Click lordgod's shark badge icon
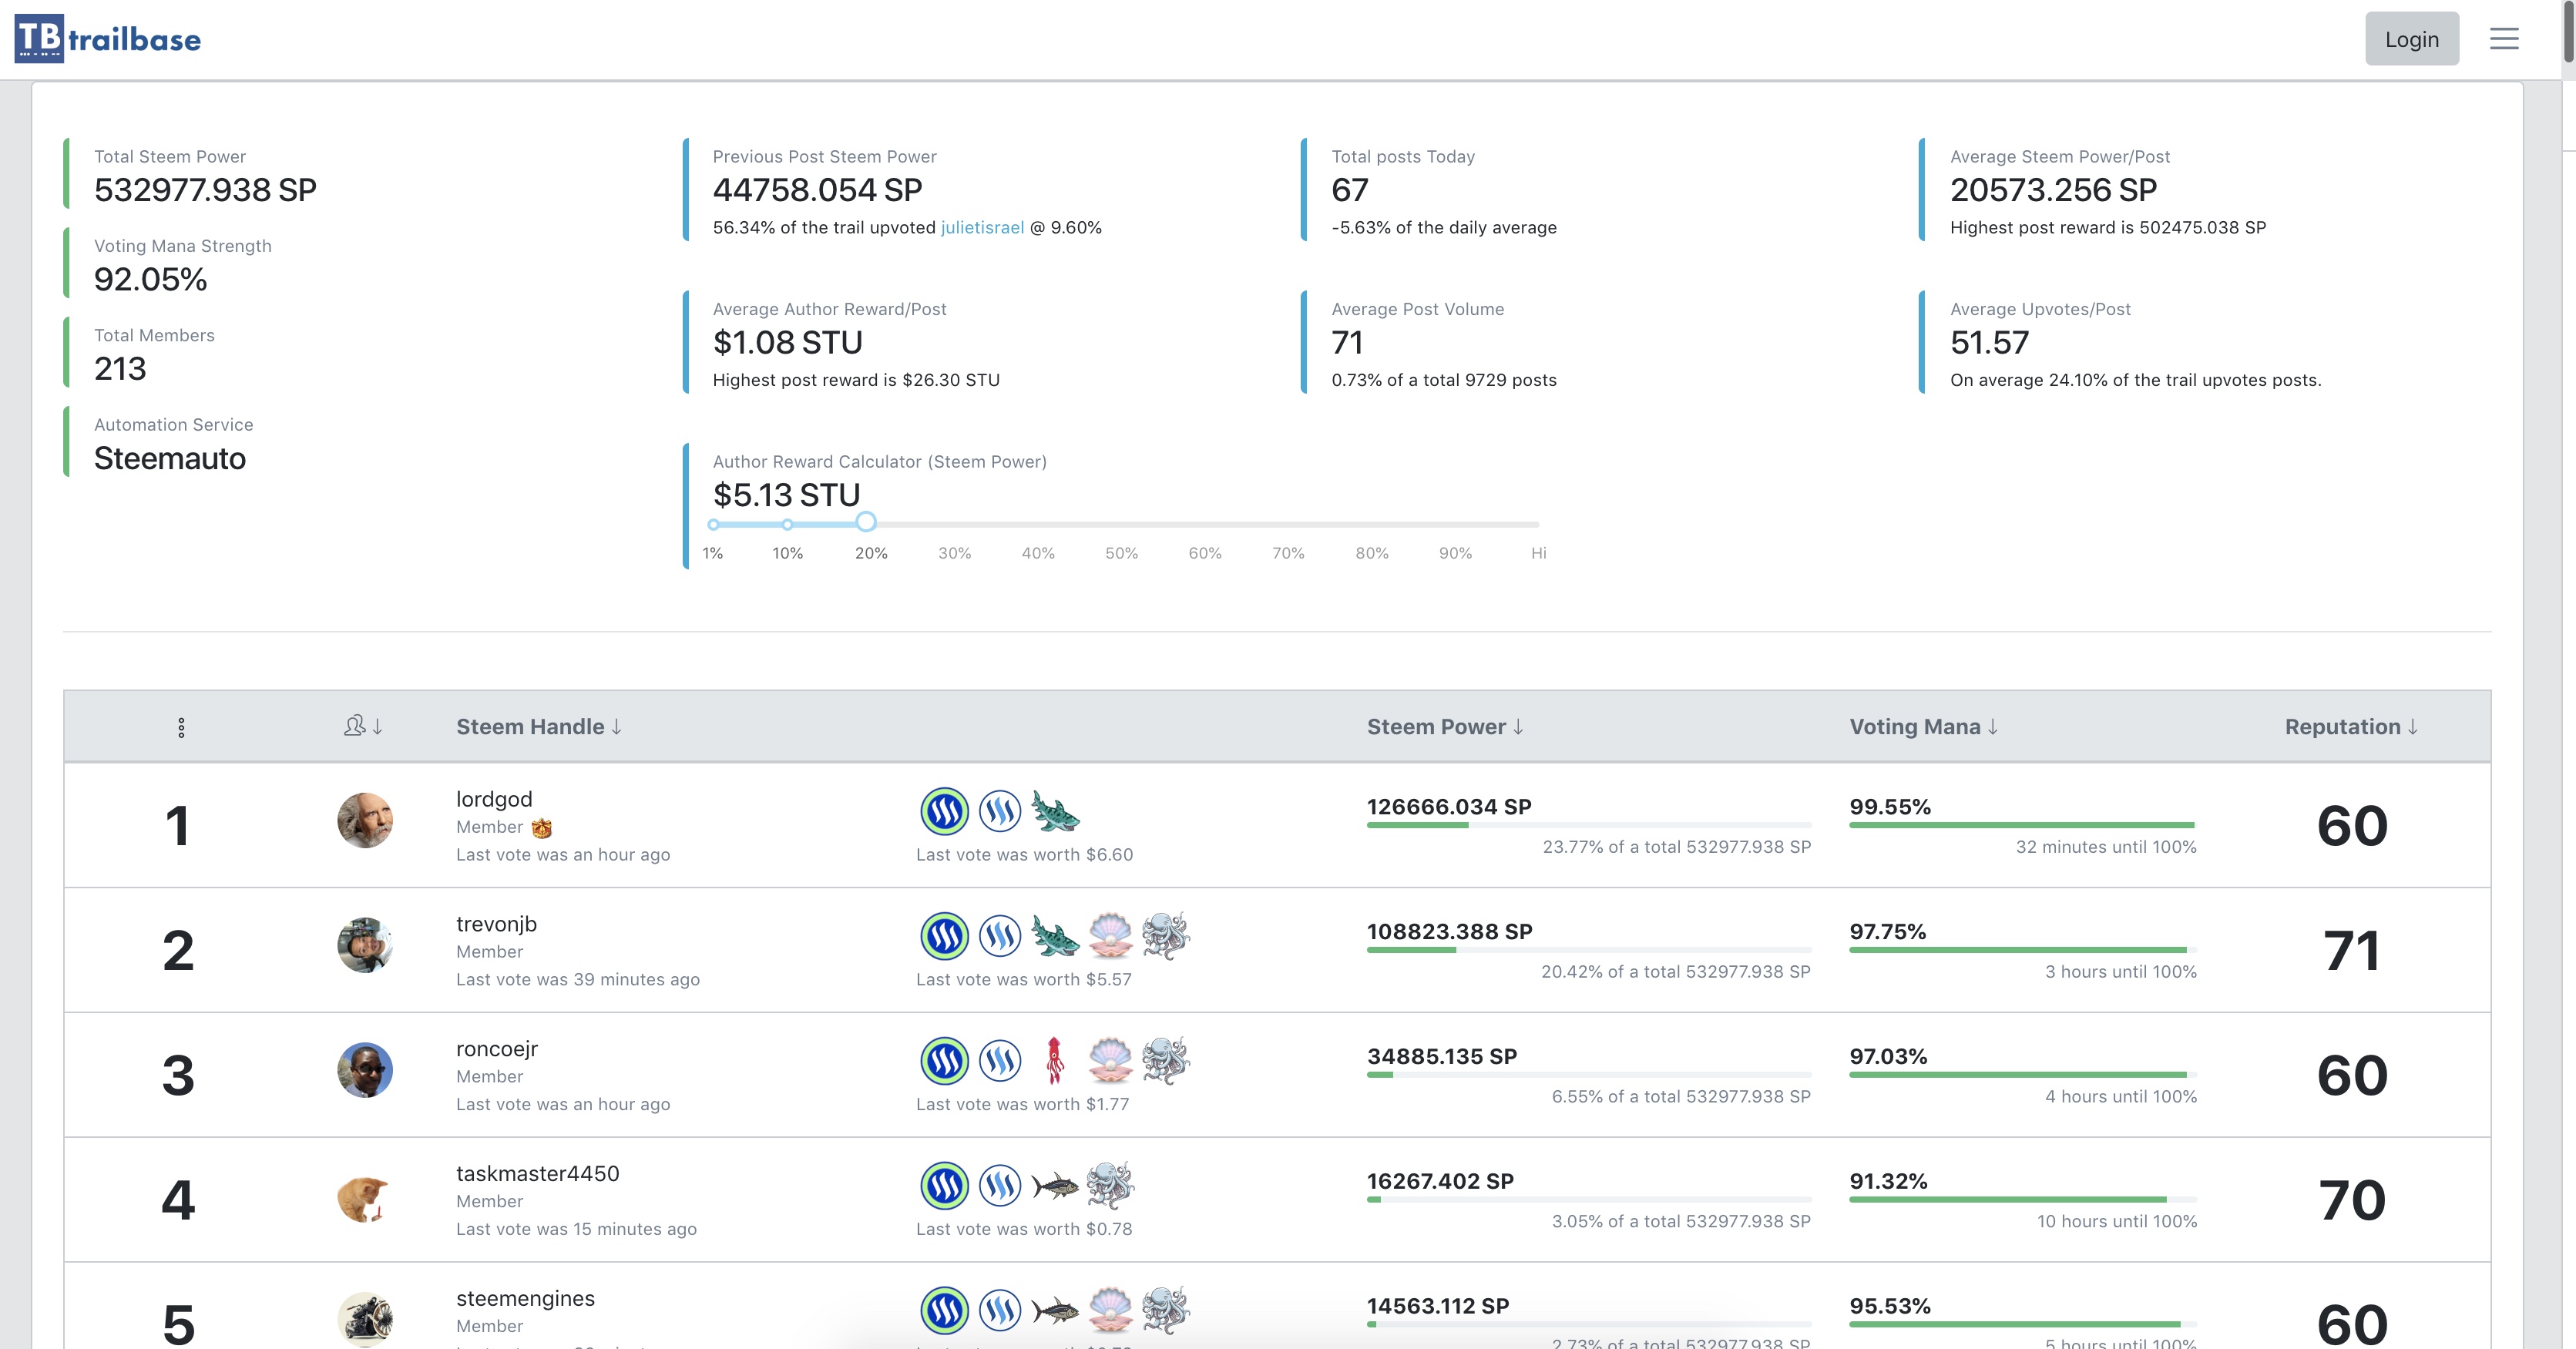The height and width of the screenshot is (1349, 2576). [1054, 811]
